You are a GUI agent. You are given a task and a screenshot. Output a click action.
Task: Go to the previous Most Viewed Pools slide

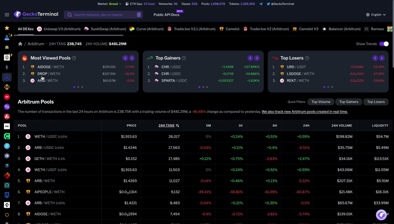click(125, 58)
